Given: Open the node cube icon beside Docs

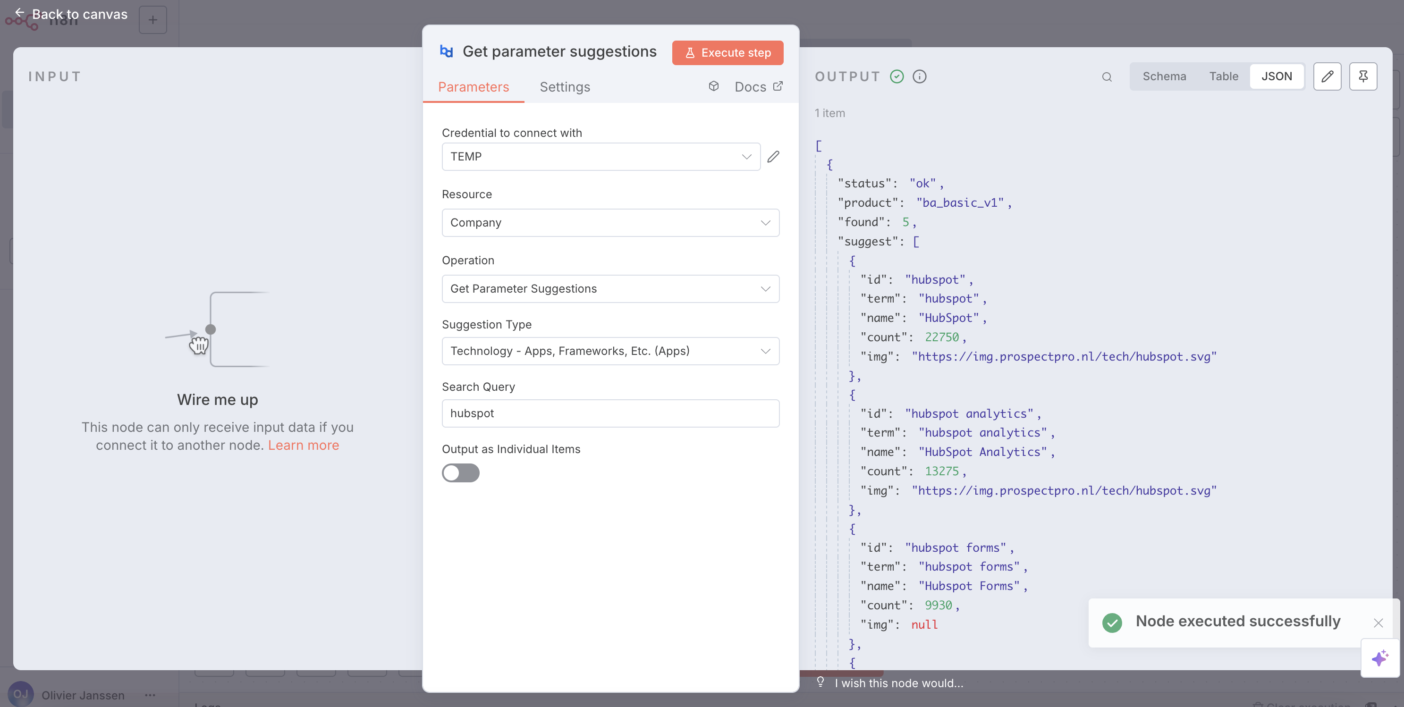Looking at the screenshot, I should pos(713,86).
